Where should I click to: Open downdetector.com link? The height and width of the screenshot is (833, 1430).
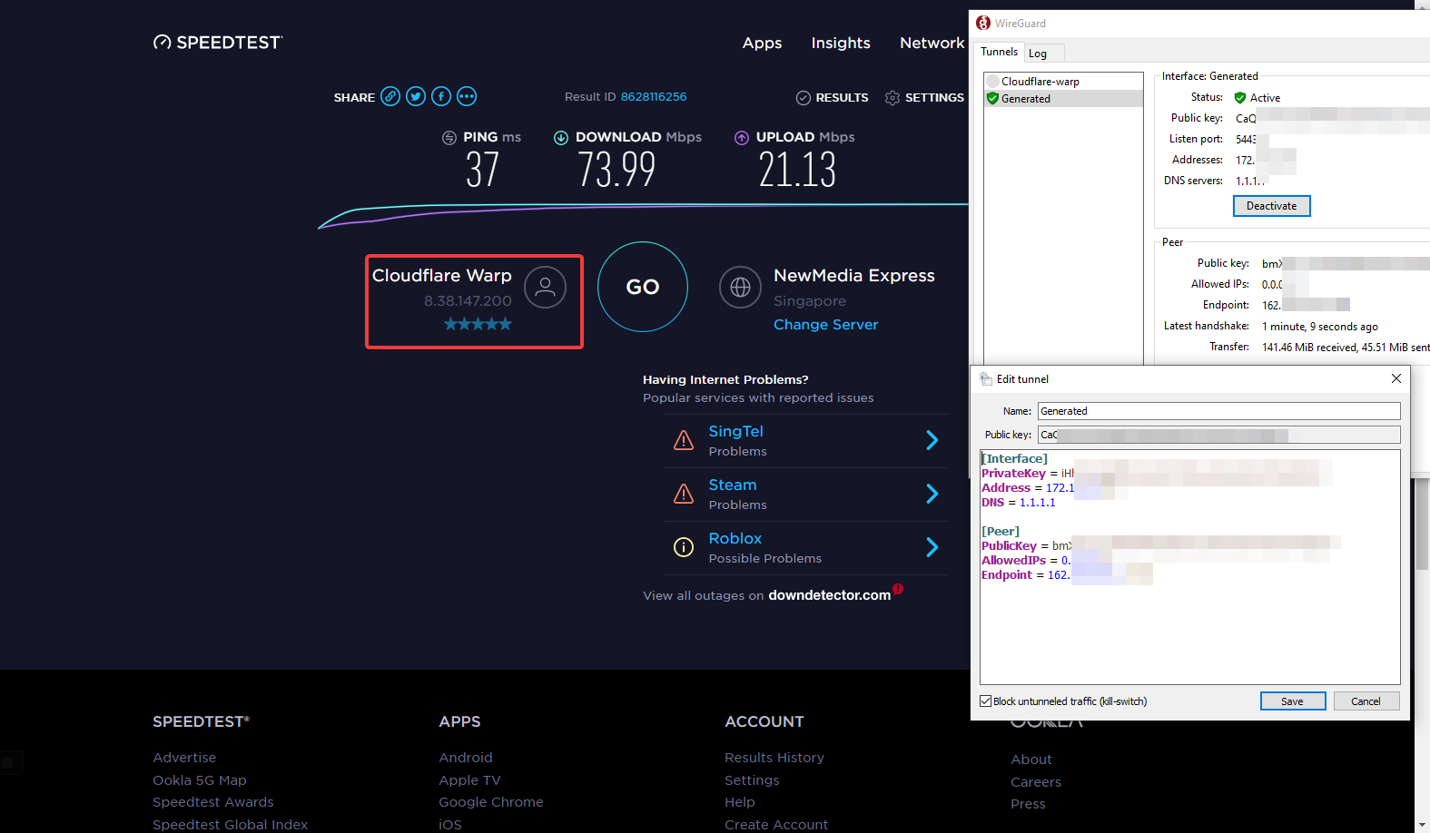pyautogui.click(x=829, y=595)
